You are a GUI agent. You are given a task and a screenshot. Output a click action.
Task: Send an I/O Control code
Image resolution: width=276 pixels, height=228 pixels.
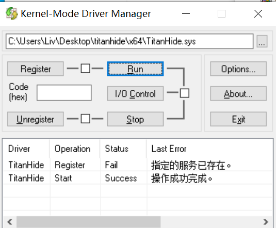tap(135, 93)
